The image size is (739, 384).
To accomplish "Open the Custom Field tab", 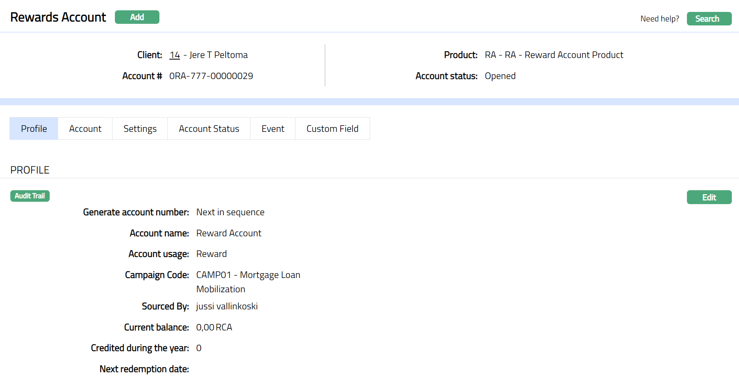I will point(332,129).
